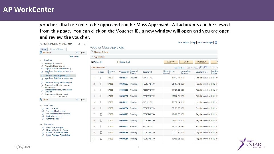Image resolution: width=274 pixels, height=154 pixels.
Task: Click the Approve button
Action: 171,62
